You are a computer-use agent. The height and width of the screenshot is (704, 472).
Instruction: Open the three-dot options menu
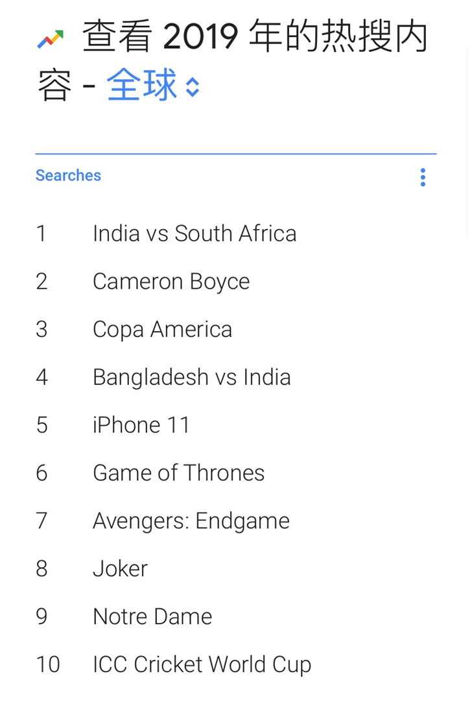423,177
